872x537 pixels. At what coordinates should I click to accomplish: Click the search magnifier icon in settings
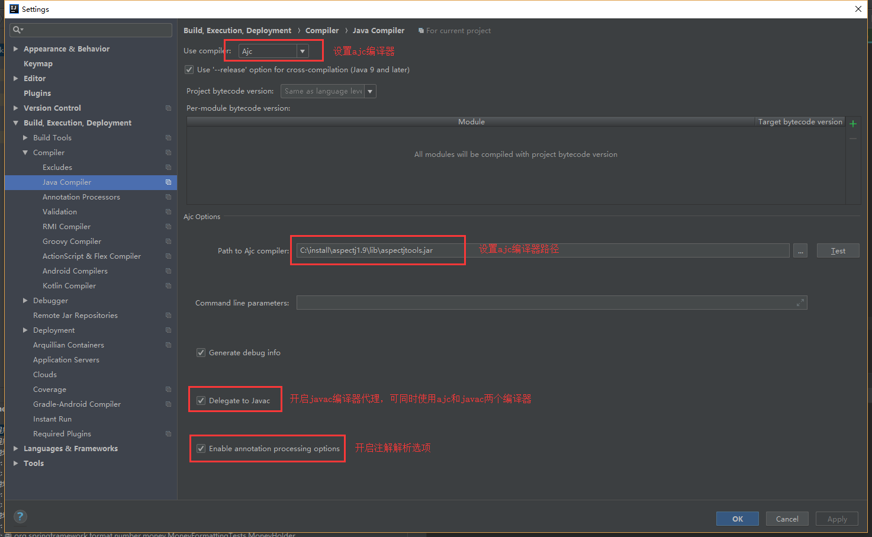point(18,30)
